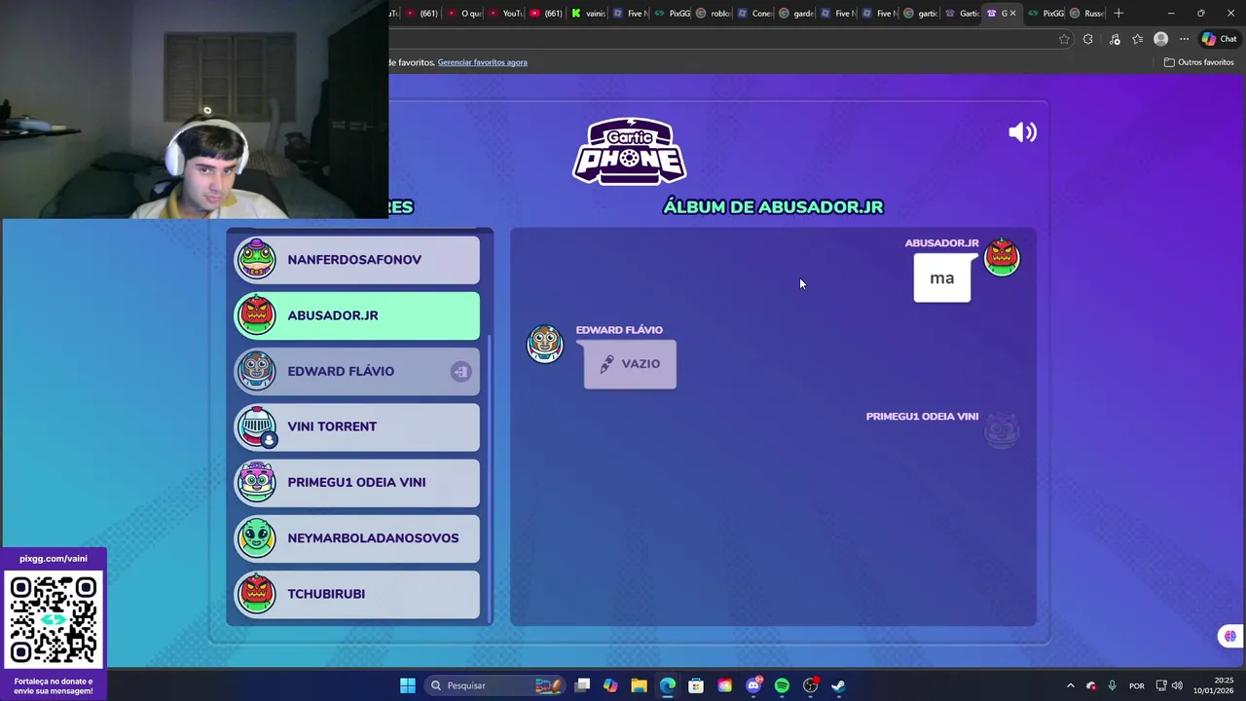Click Vini Torrent's knight helmet avatar

(257, 426)
